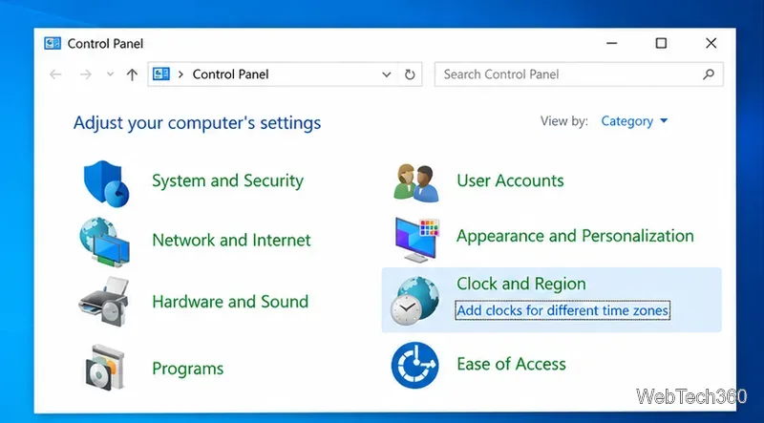Maximize the Control Panel window
The image size is (764, 423).
661,43
